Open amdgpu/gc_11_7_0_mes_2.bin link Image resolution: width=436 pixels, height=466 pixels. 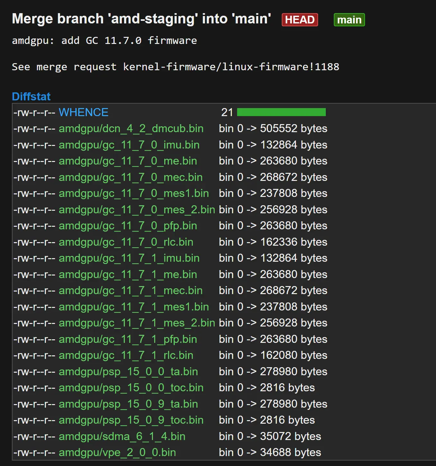click(137, 210)
